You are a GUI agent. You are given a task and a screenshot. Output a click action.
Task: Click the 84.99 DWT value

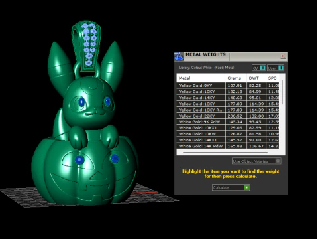coord(255,92)
